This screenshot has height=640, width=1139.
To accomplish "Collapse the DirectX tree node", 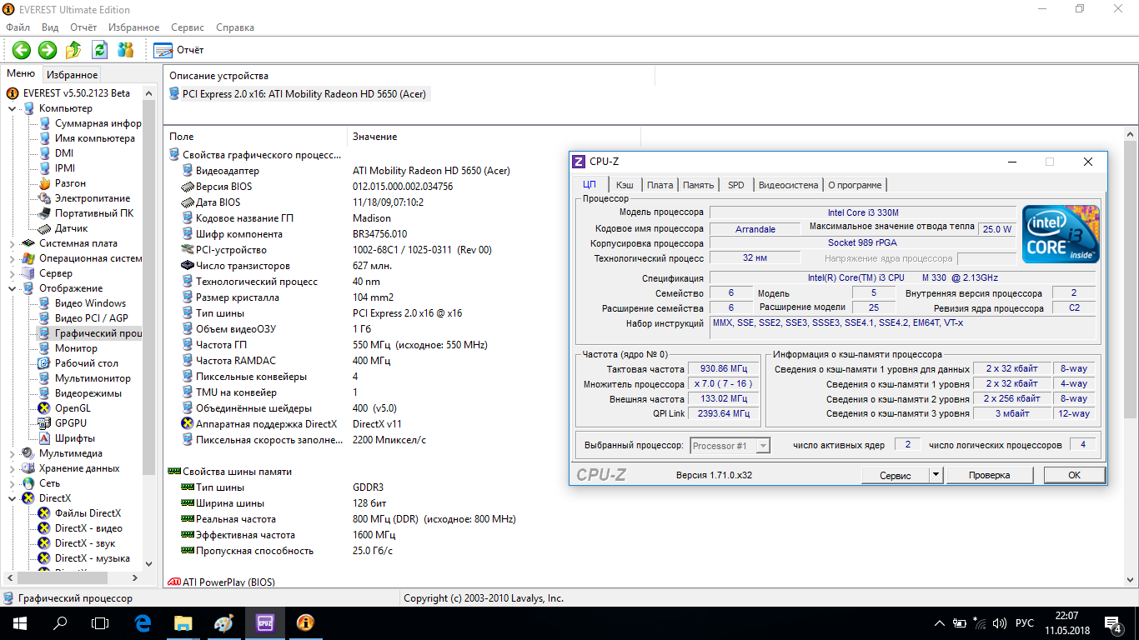I will pos(13,498).
